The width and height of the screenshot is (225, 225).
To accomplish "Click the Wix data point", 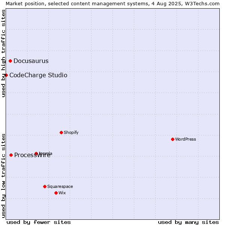I will [56, 193].
